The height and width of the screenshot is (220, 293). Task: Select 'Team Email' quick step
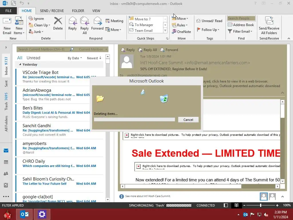coord(146,30)
